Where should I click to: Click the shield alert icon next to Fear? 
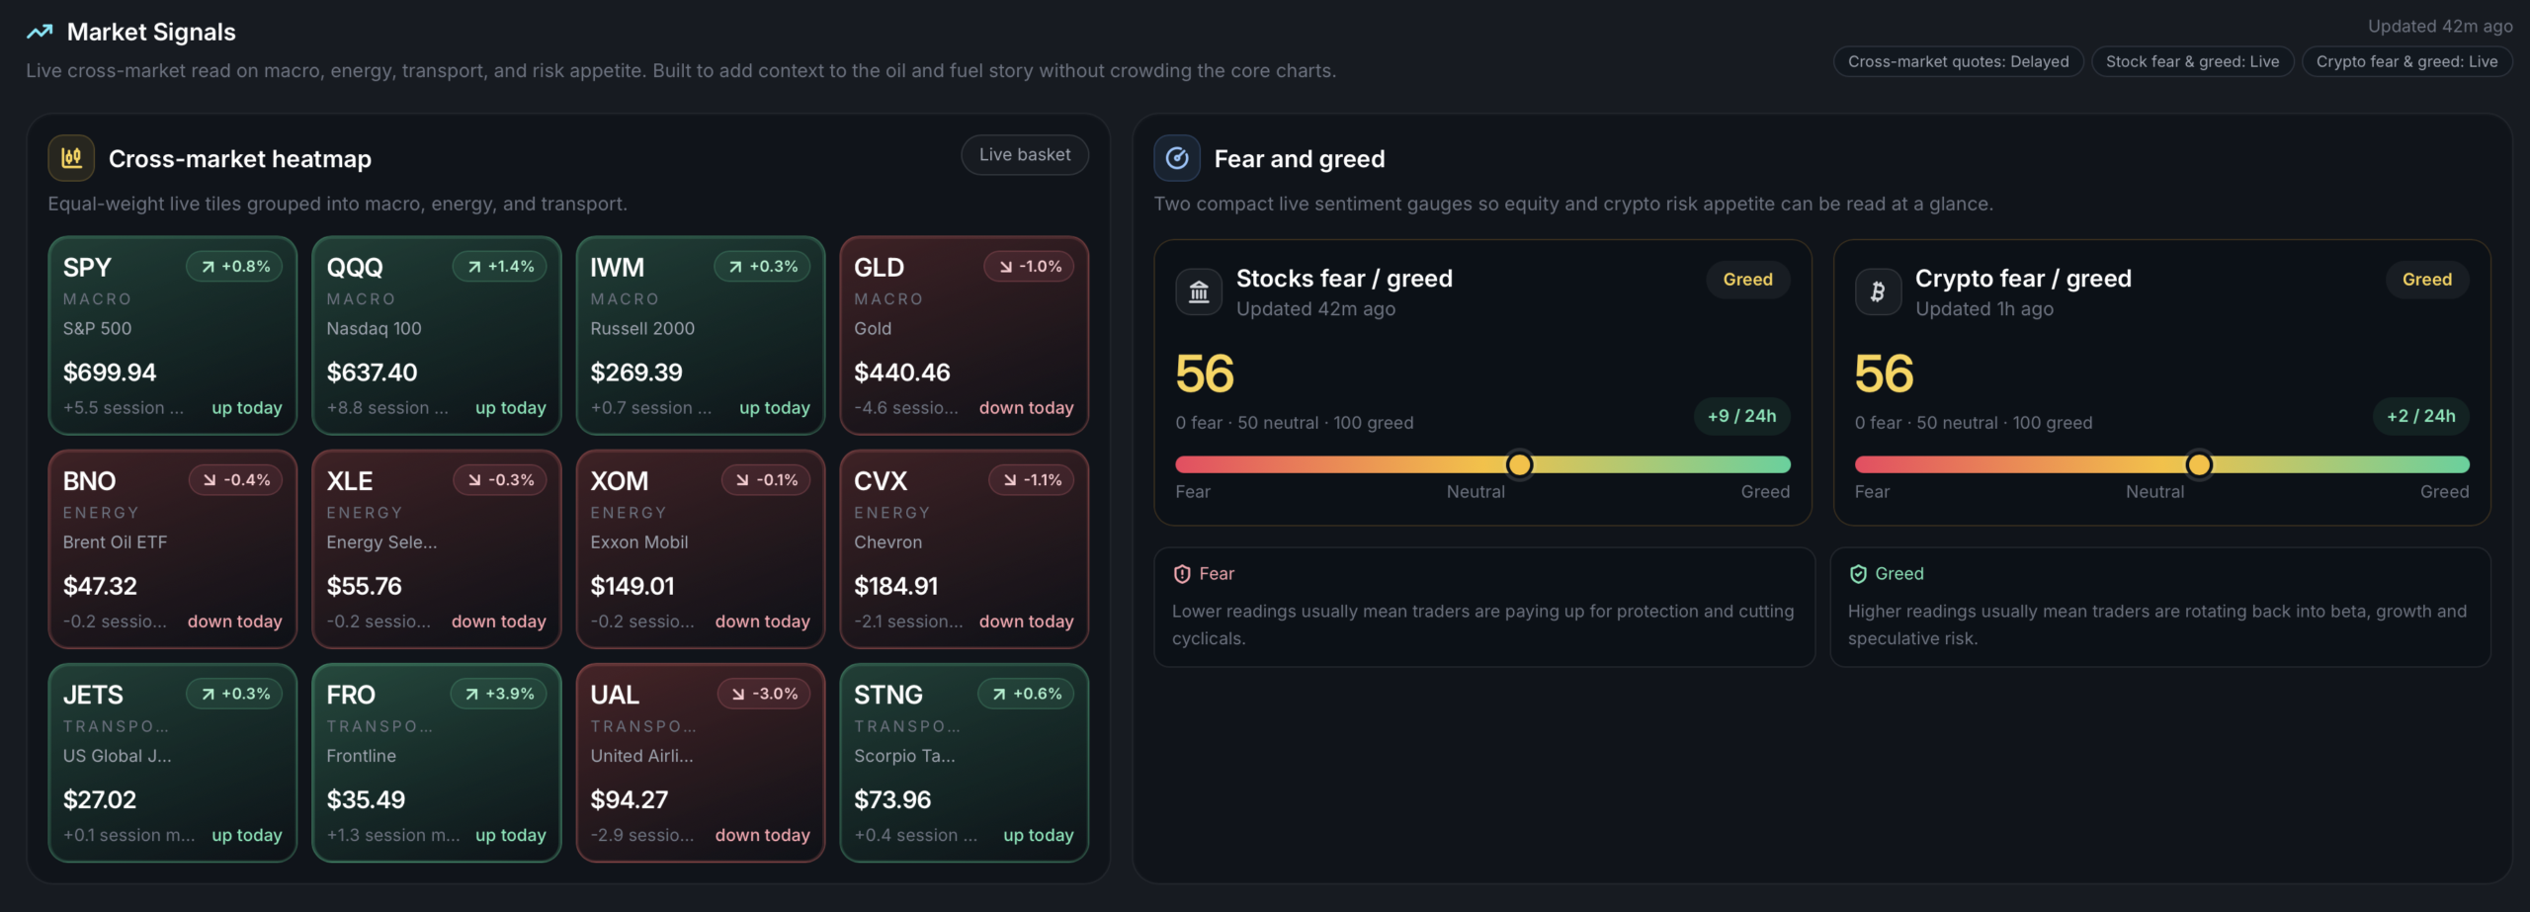pos(1182,574)
